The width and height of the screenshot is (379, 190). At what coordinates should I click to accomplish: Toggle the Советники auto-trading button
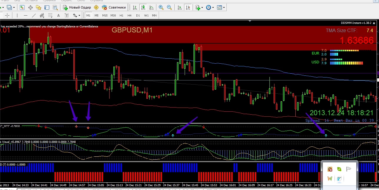(114, 7)
